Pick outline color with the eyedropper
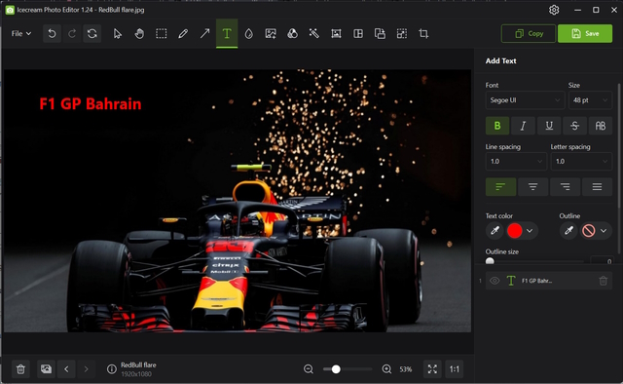Image resolution: width=623 pixels, height=384 pixels. [568, 231]
